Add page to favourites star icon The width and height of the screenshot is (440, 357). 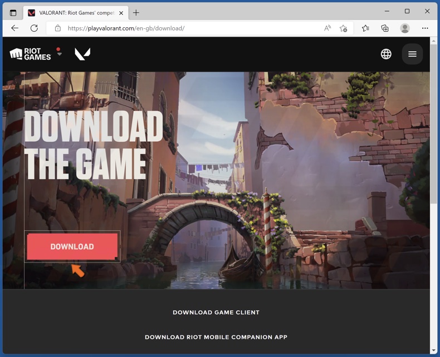coord(343,28)
